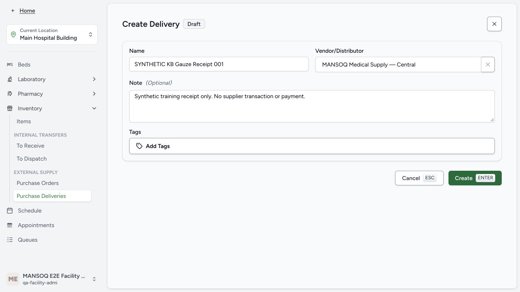Click the Inventory store icon
This screenshot has width=520, height=292.
(10, 108)
